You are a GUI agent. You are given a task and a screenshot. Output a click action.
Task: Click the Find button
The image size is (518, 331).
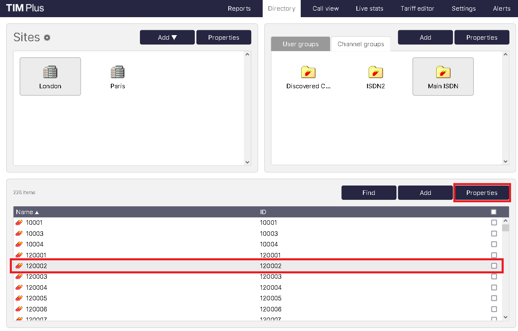tap(369, 193)
